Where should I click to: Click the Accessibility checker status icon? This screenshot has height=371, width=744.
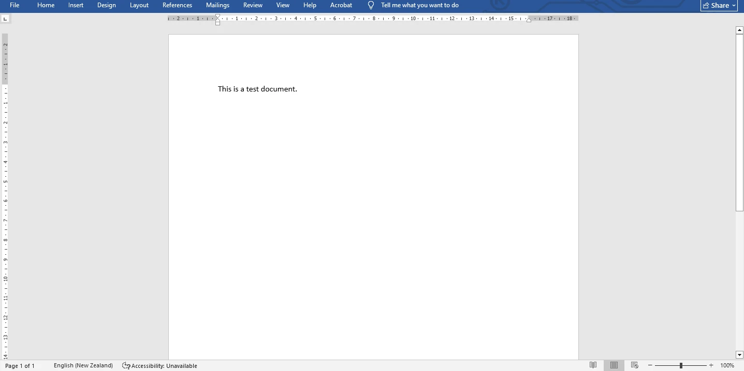point(126,365)
